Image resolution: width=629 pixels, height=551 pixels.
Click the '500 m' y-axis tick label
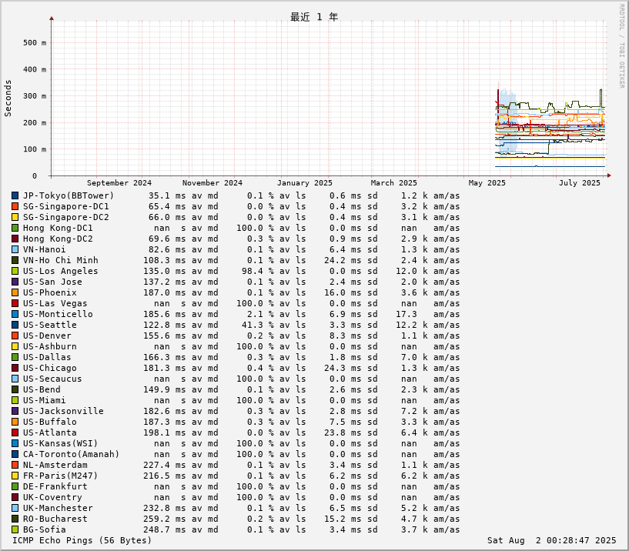pyautogui.click(x=35, y=42)
